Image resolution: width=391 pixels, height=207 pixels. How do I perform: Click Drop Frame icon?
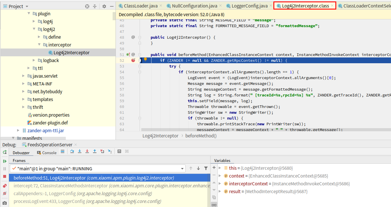click(x=102, y=151)
